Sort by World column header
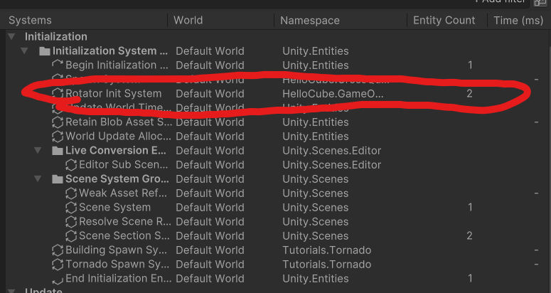This screenshot has width=551, height=293. tap(188, 21)
